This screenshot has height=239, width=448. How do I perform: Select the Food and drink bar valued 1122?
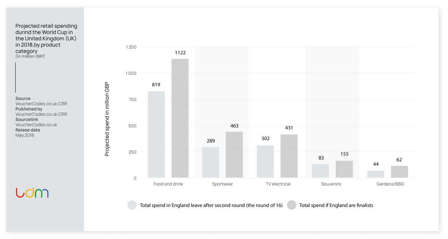(x=180, y=118)
